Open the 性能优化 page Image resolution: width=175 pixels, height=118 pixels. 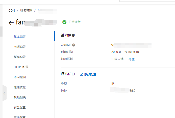click(x=20, y=87)
